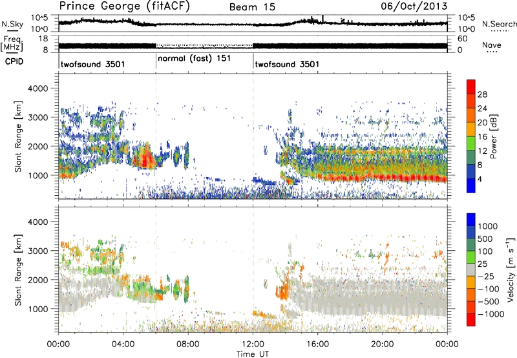517x358 pixels.
Task: Click the "Nave" legend label
Action: click(x=492, y=45)
